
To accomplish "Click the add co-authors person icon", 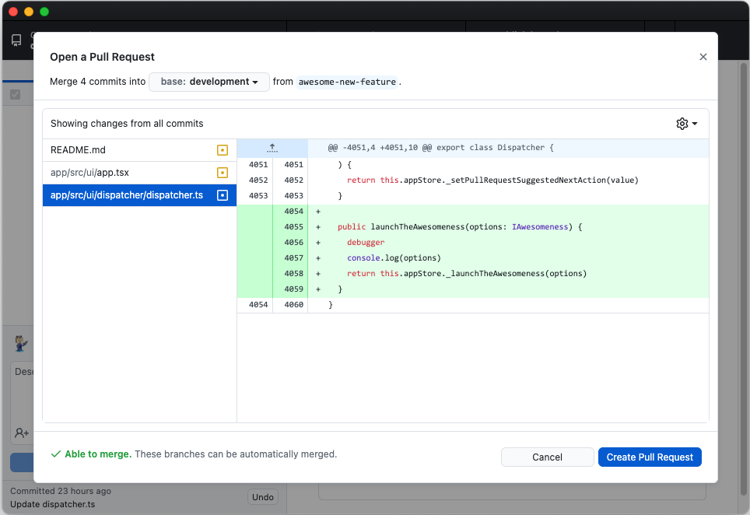I will [x=22, y=433].
